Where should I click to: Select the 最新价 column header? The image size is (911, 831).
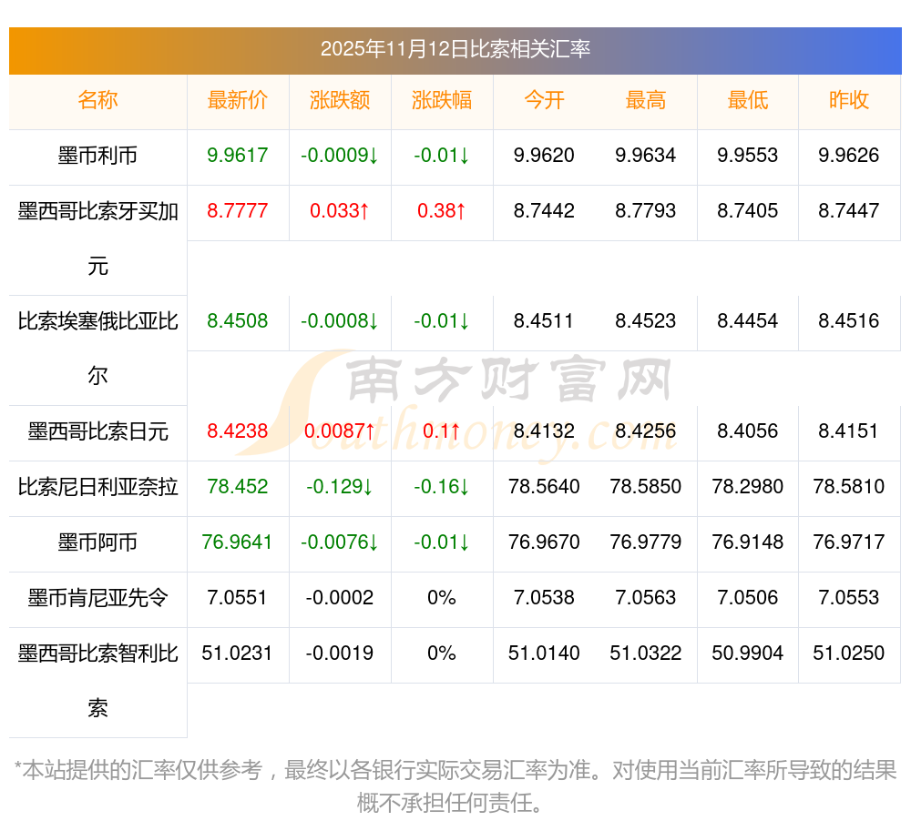(x=238, y=100)
